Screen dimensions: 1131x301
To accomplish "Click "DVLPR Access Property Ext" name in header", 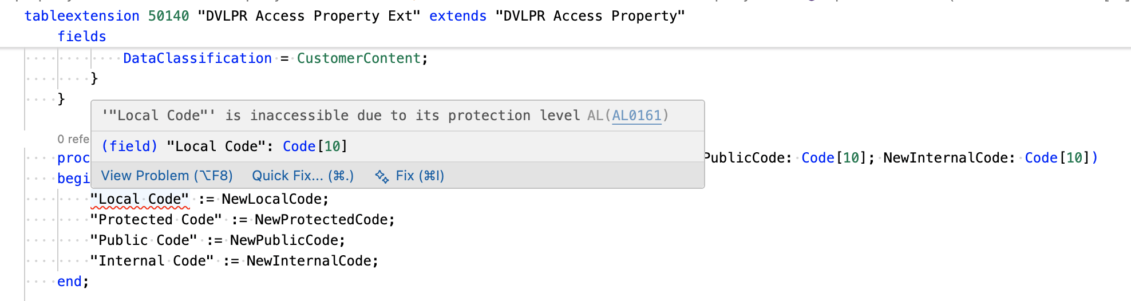I will pos(309,16).
